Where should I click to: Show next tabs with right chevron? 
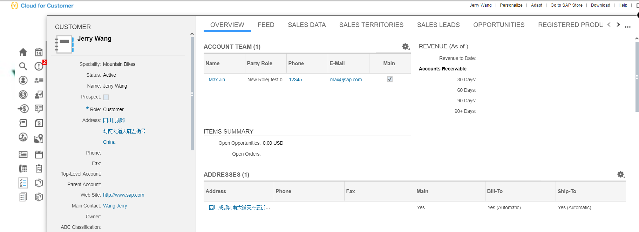[618, 25]
